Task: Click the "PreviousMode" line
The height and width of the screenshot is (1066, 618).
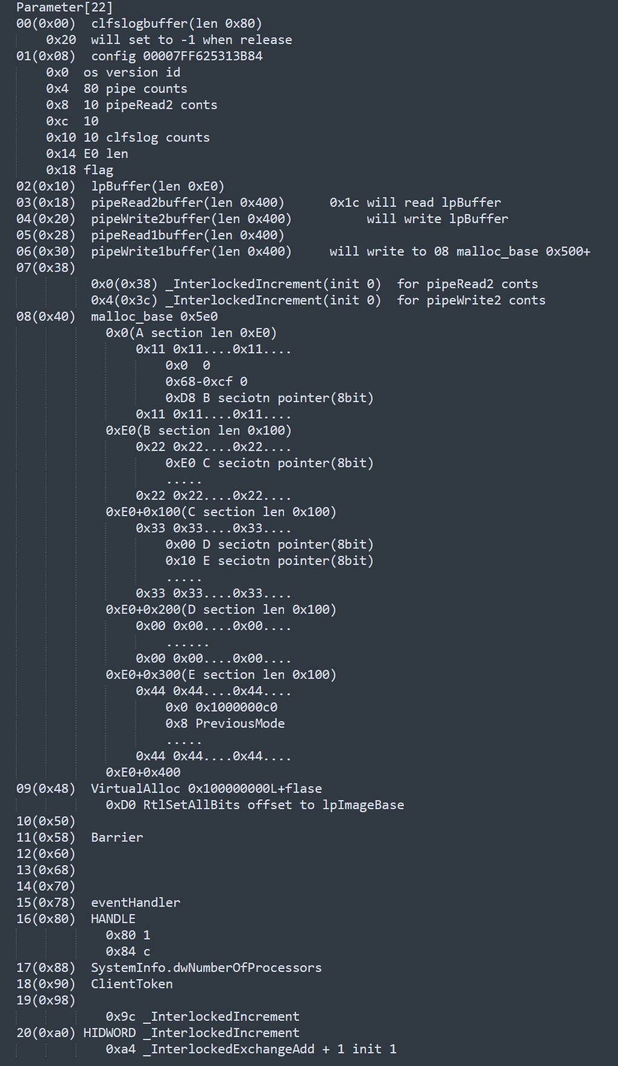Action: [239, 724]
